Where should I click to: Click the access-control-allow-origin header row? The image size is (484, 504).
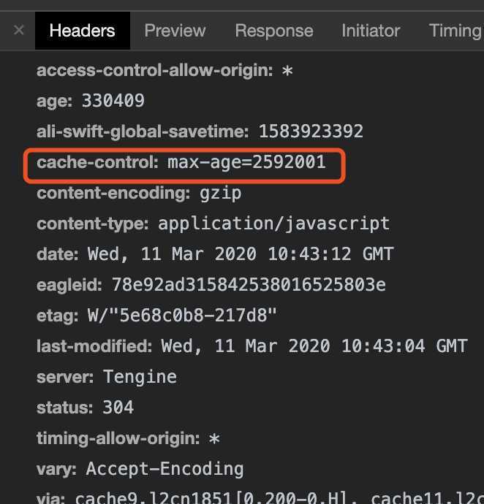click(x=165, y=70)
